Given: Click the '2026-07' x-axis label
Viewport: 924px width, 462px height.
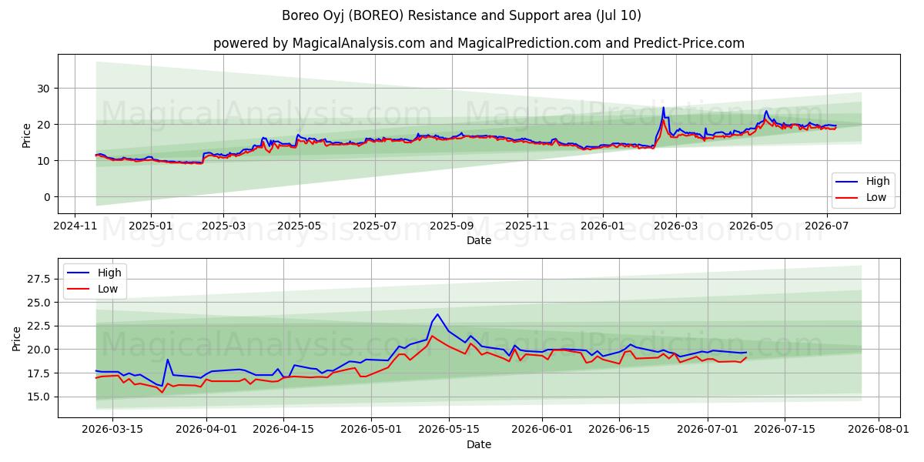Looking at the screenshot, I should pos(827,227).
